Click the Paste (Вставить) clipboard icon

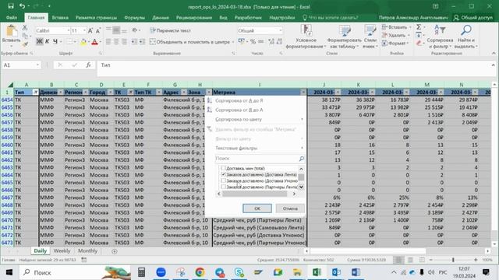11,32
